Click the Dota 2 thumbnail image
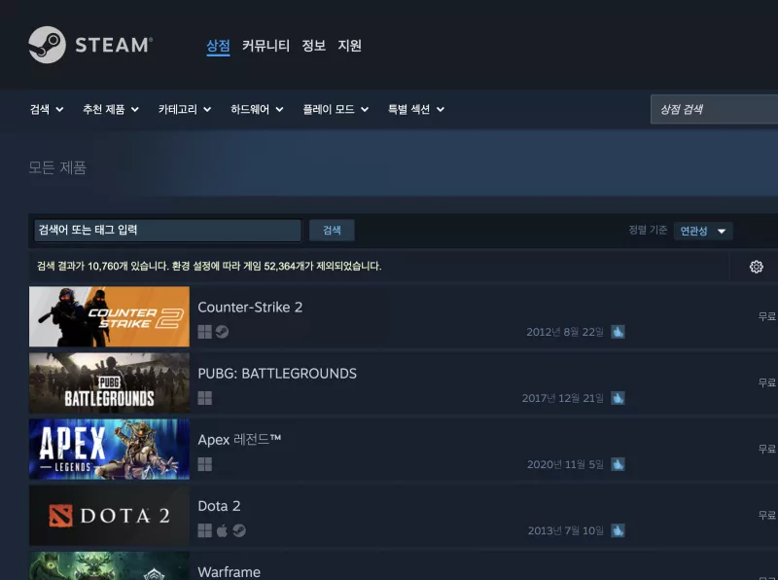 tap(109, 516)
